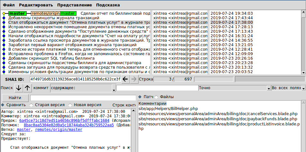Select commit 'Сделаны скриншоты подсистемы биллинга'
Screen dimensions: 306x152
(x=75, y=63)
